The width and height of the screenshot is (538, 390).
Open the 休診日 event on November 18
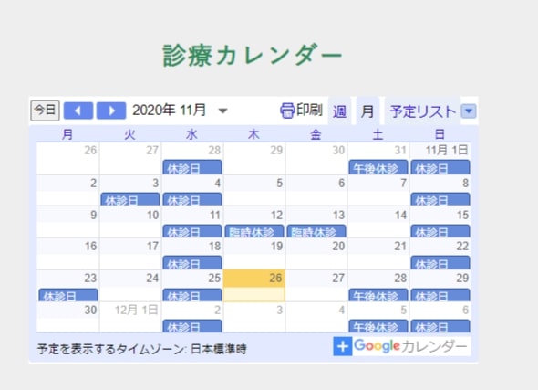[x=192, y=263]
